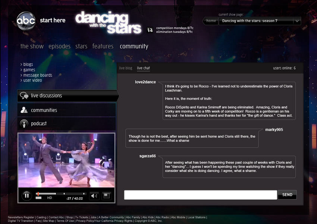
Task: Open the Privacy Policy footer link
Action: tap(104, 221)
